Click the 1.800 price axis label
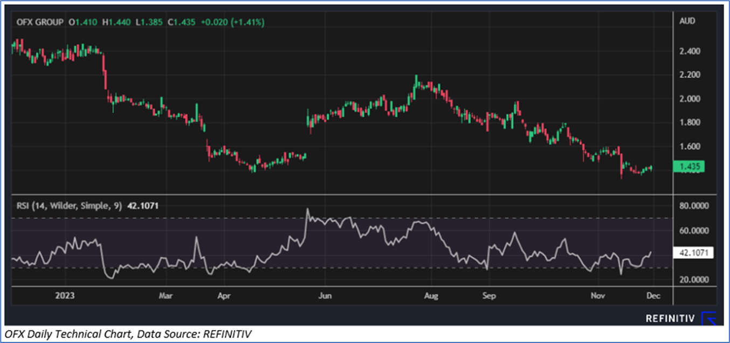 pyautogui.click(x=690, y=122)
